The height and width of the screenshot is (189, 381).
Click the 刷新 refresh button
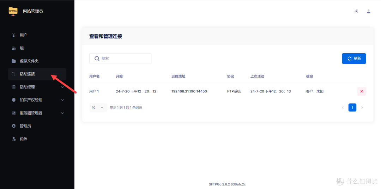click(x=354, y=59)
